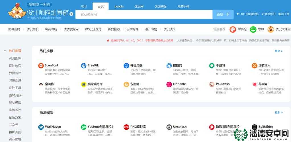Select the 百度 search tab
This screenshot has width=291, height=142.
pyautogui.click(x=101, y=6)
